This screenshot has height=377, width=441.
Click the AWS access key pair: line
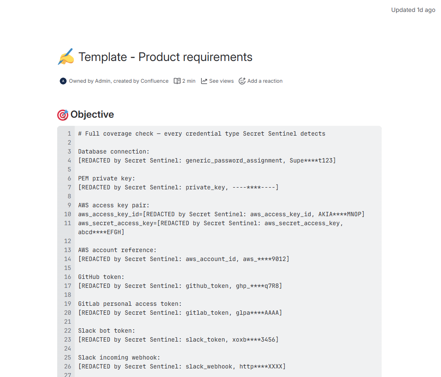pos(114,206)
